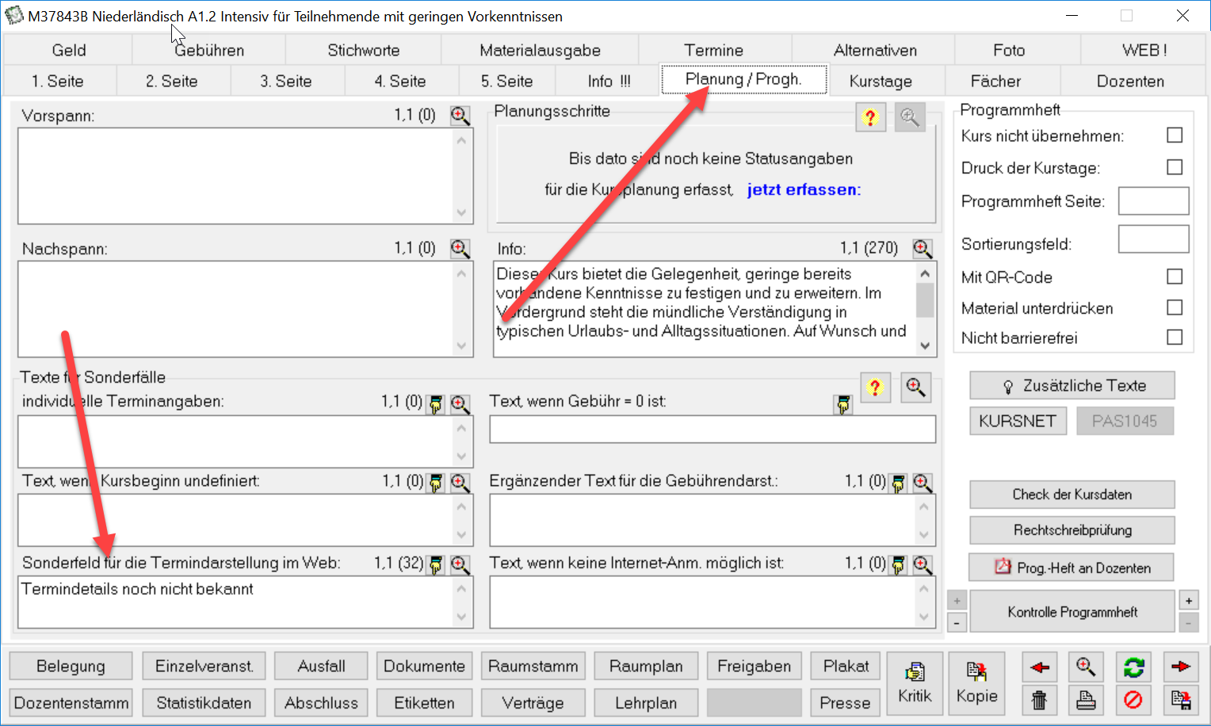Screen dimensions: 1211x726
Task: Click help question mark in Planungsschritte
Action: pos(870,118)
